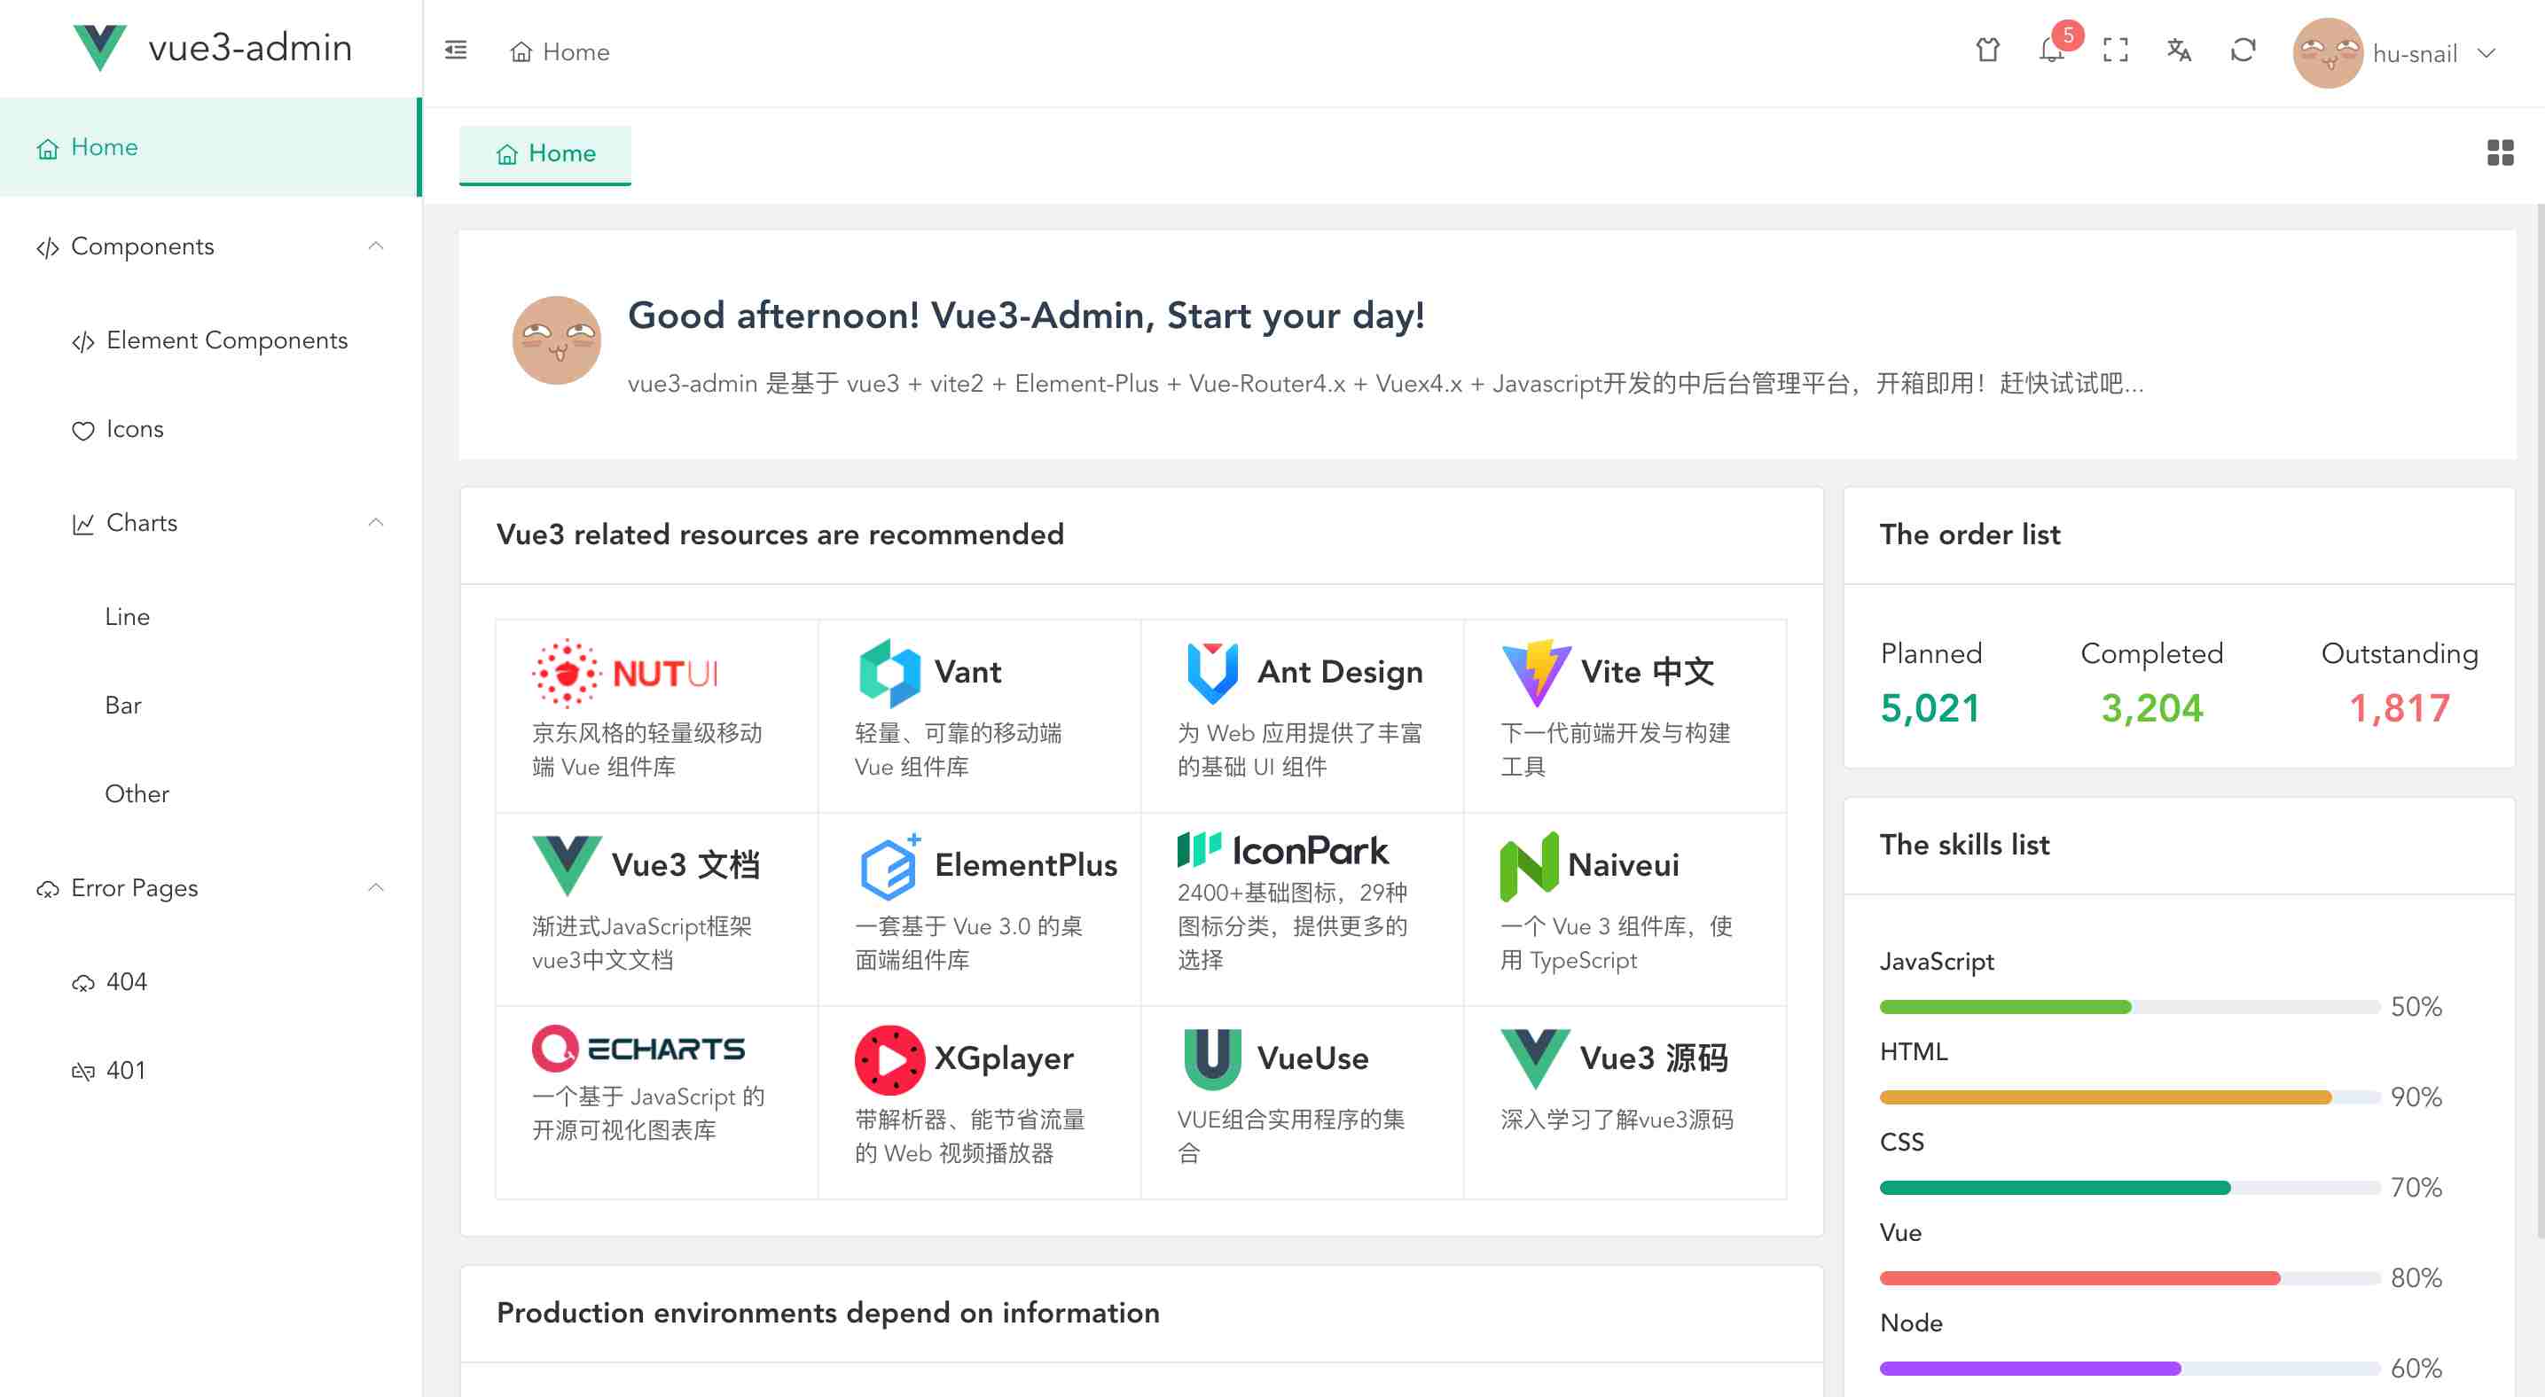Click the JavaScript 50% progress bar
Viewport: 2545px width, 1397px height.
pos(2129,1007)
